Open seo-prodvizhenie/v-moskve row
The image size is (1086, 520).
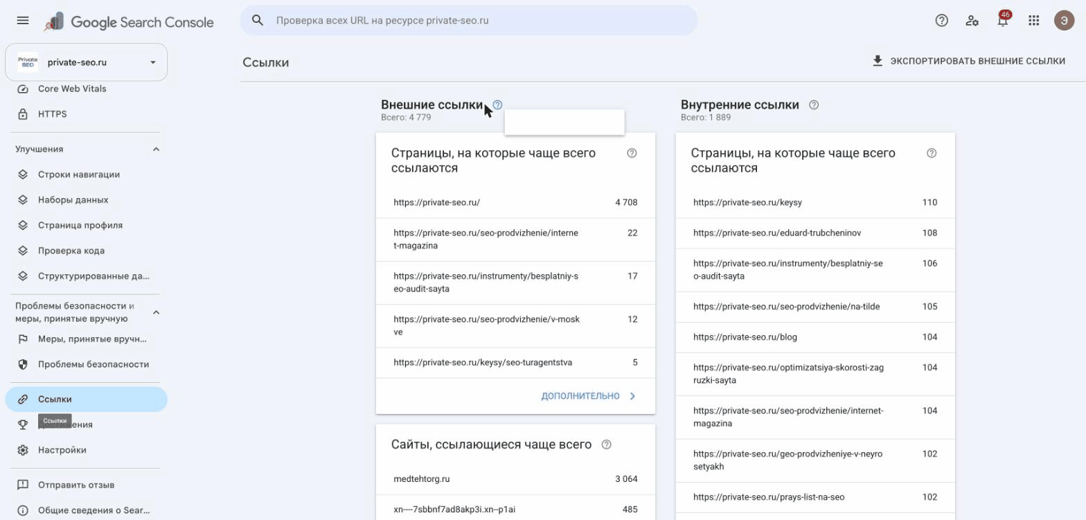point(515,326)
